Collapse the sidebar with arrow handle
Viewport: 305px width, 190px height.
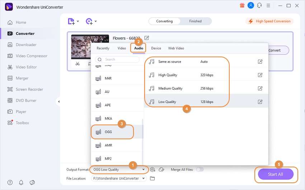tap(59, 101)
